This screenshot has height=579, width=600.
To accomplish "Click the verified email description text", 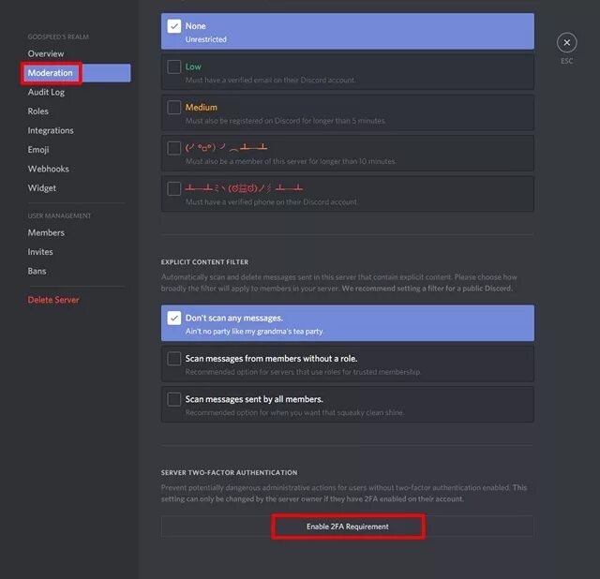I will click(x=271, y=80).
